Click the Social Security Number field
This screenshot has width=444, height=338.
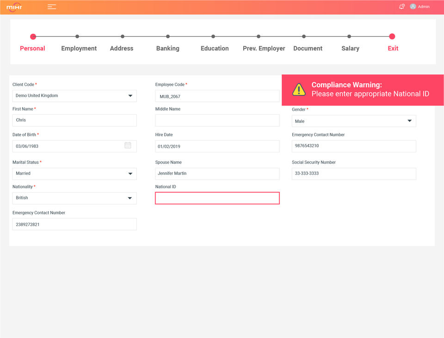pyautogui.click(x=354, y=174)
